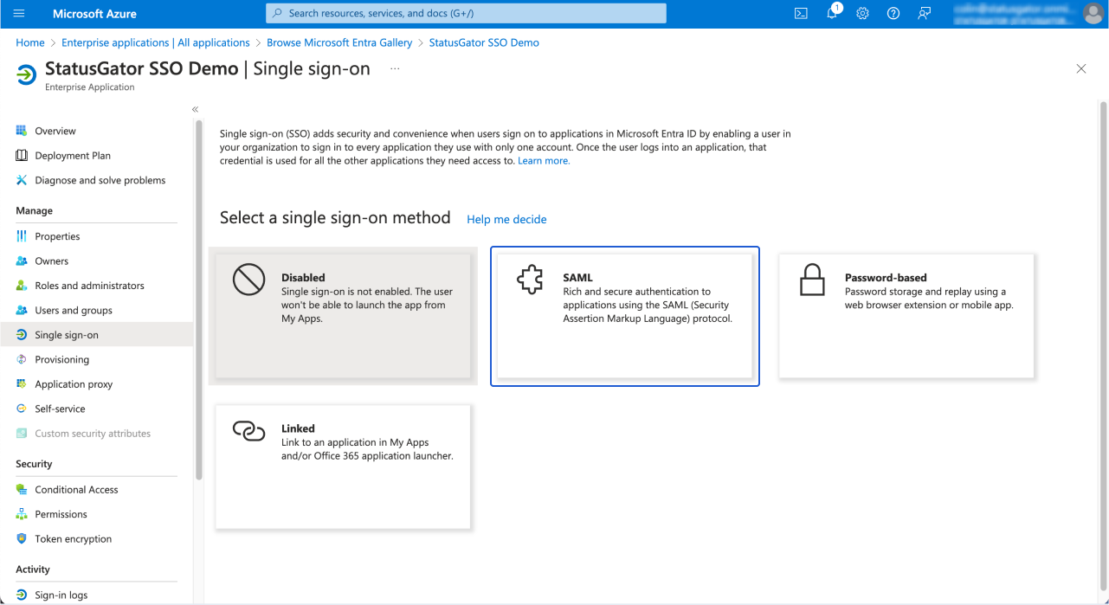Open portal settings gear
The width and height of the screenshot is (1109, 605).
click(862, 13)
